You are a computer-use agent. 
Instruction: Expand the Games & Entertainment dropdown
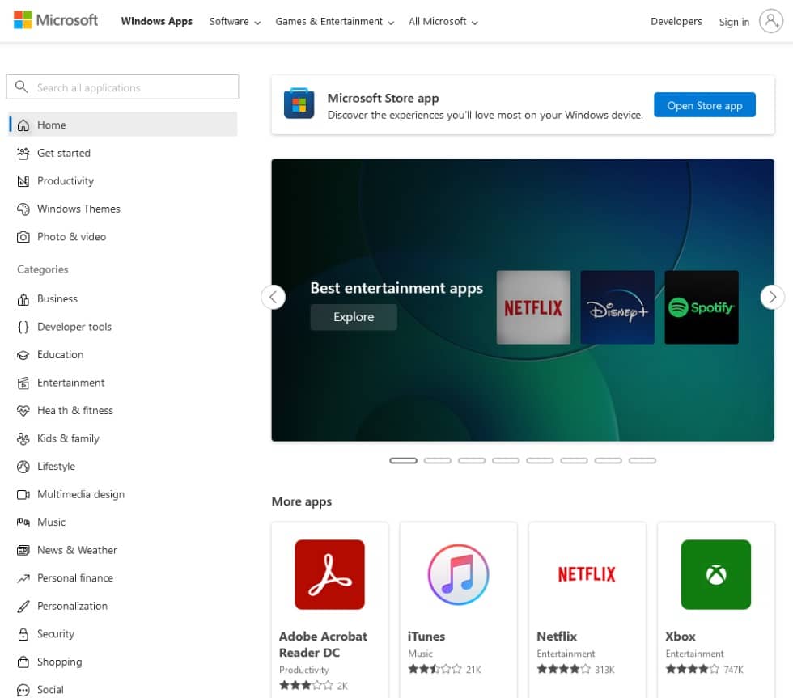[x=335, y=21]
